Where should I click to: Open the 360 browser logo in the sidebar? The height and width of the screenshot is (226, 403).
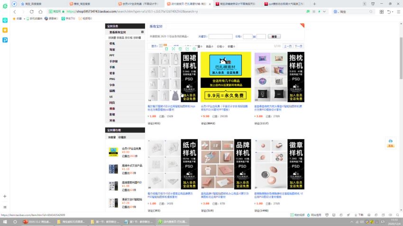[5, 6]
